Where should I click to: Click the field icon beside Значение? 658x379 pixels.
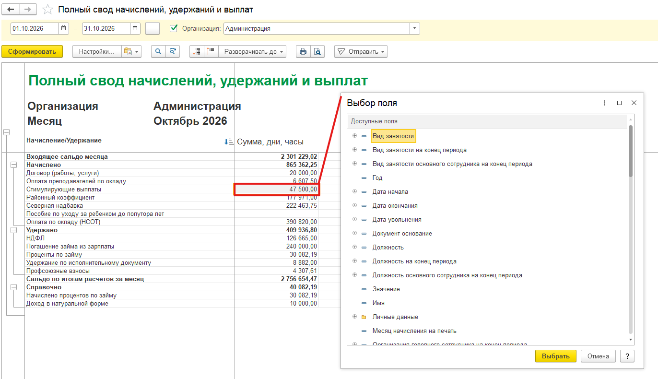(364, 289)
